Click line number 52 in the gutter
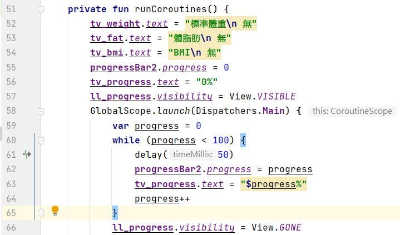400x235 pixels. click(11, 24)
